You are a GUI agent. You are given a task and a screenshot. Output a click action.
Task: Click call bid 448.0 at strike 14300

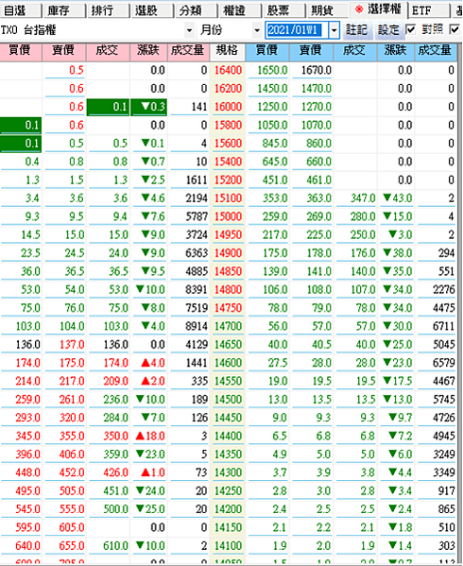(28, 472)
